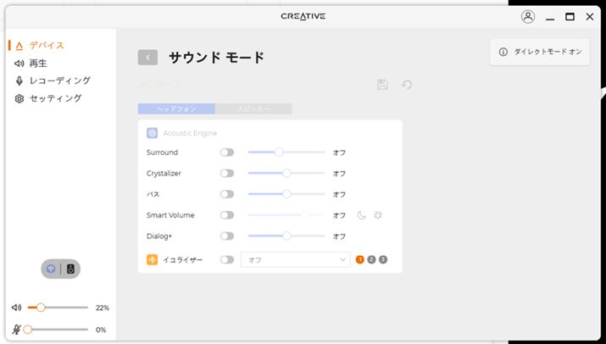Switch to the ヘッドフォン tab

tap(176, 109)
